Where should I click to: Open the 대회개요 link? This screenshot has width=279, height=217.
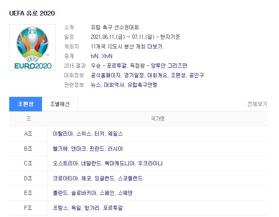(157, 75)
